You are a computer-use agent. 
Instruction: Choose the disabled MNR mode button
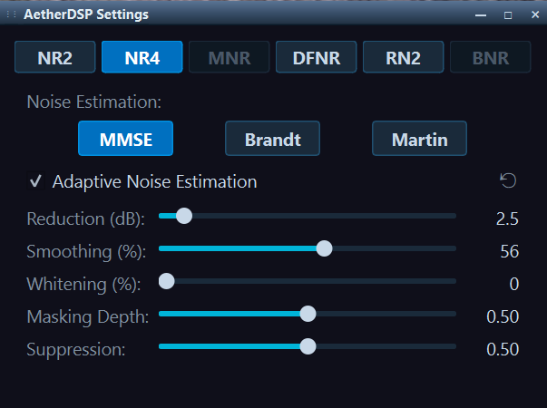click(x=230, y=57)
